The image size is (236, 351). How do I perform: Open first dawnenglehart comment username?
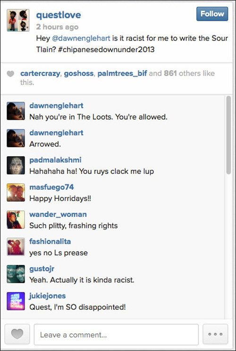(56, 105)
